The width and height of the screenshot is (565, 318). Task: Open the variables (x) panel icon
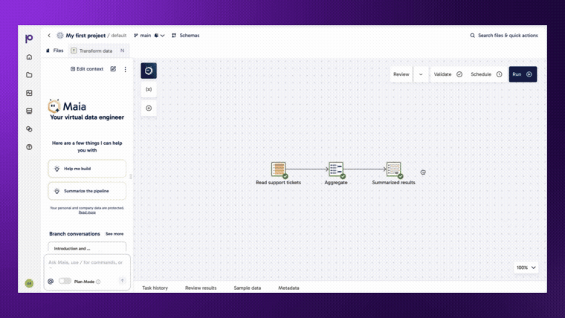(x=149, y=89)
